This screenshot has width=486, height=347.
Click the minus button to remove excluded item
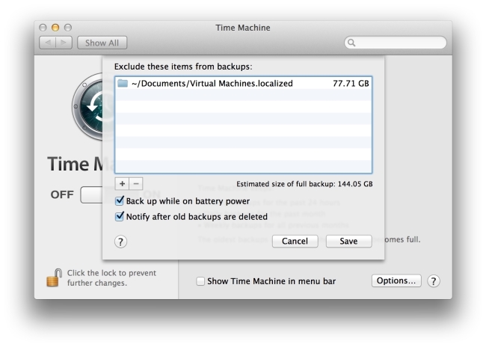tap(136, 183)
